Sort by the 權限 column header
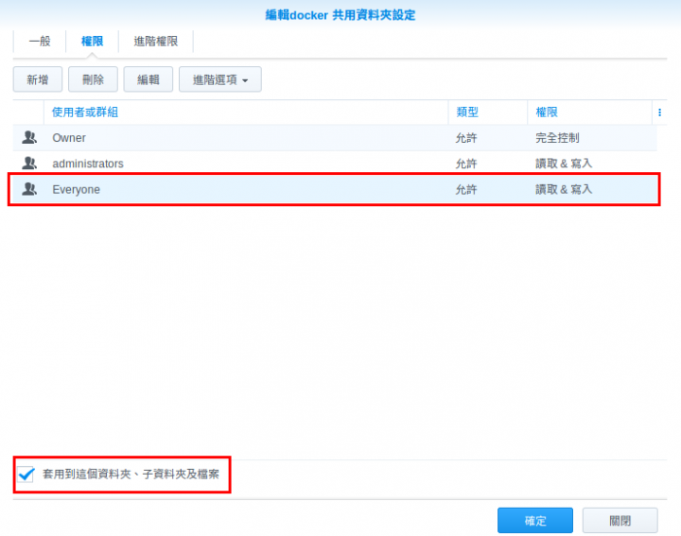 [590, 112]
